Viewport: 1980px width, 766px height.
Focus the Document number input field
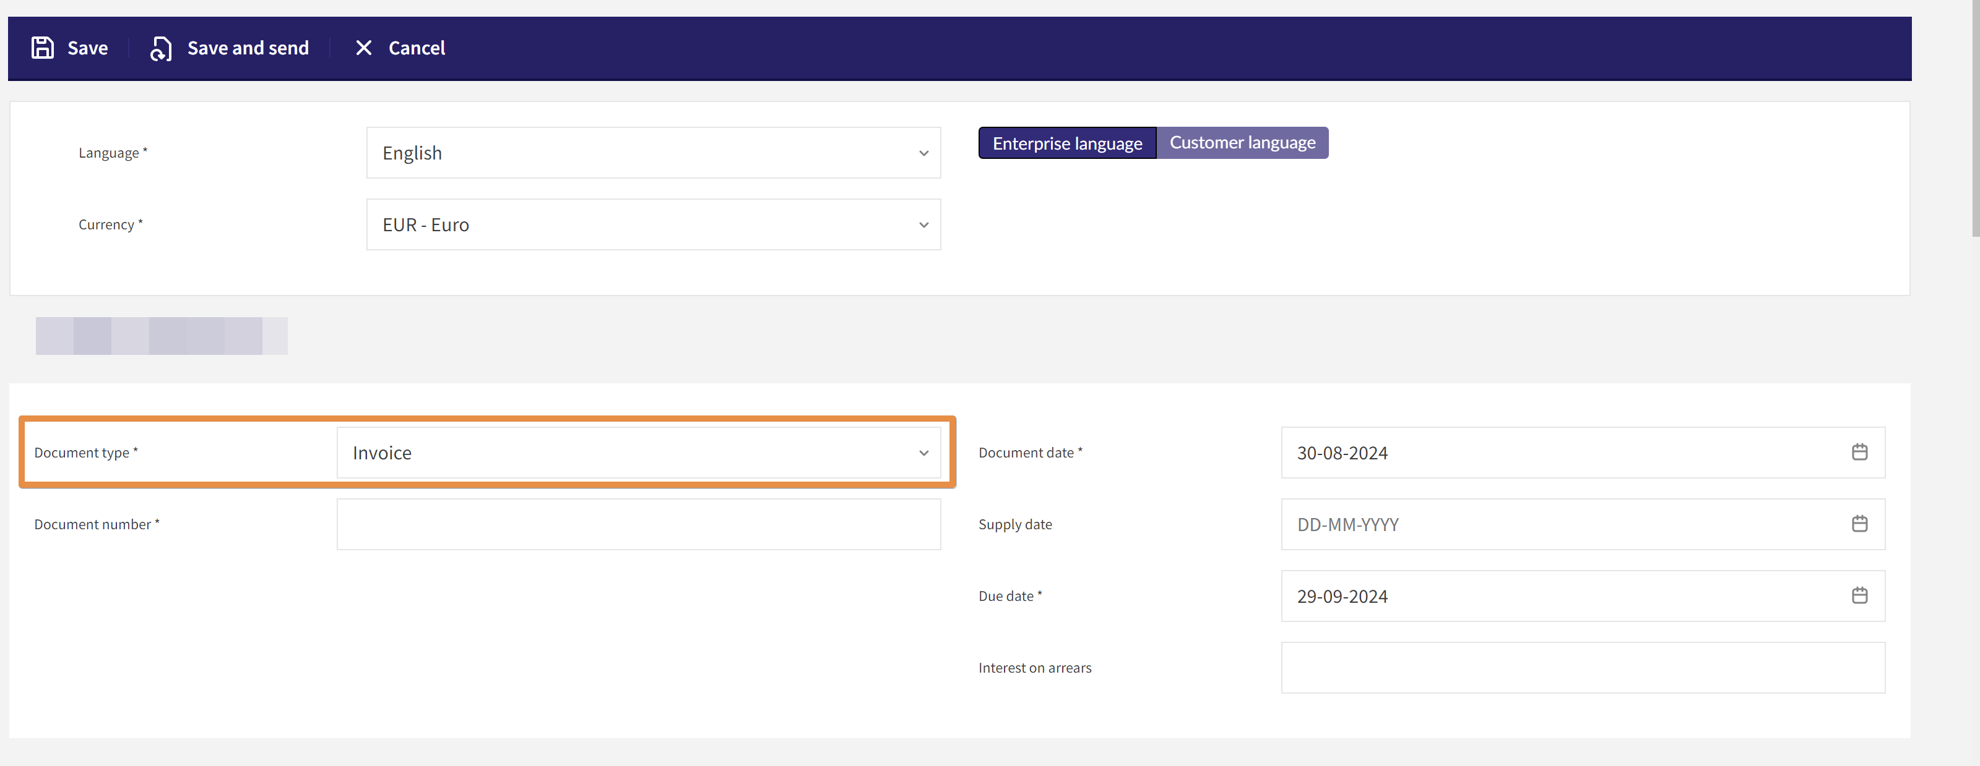click(x=639, y=524)
